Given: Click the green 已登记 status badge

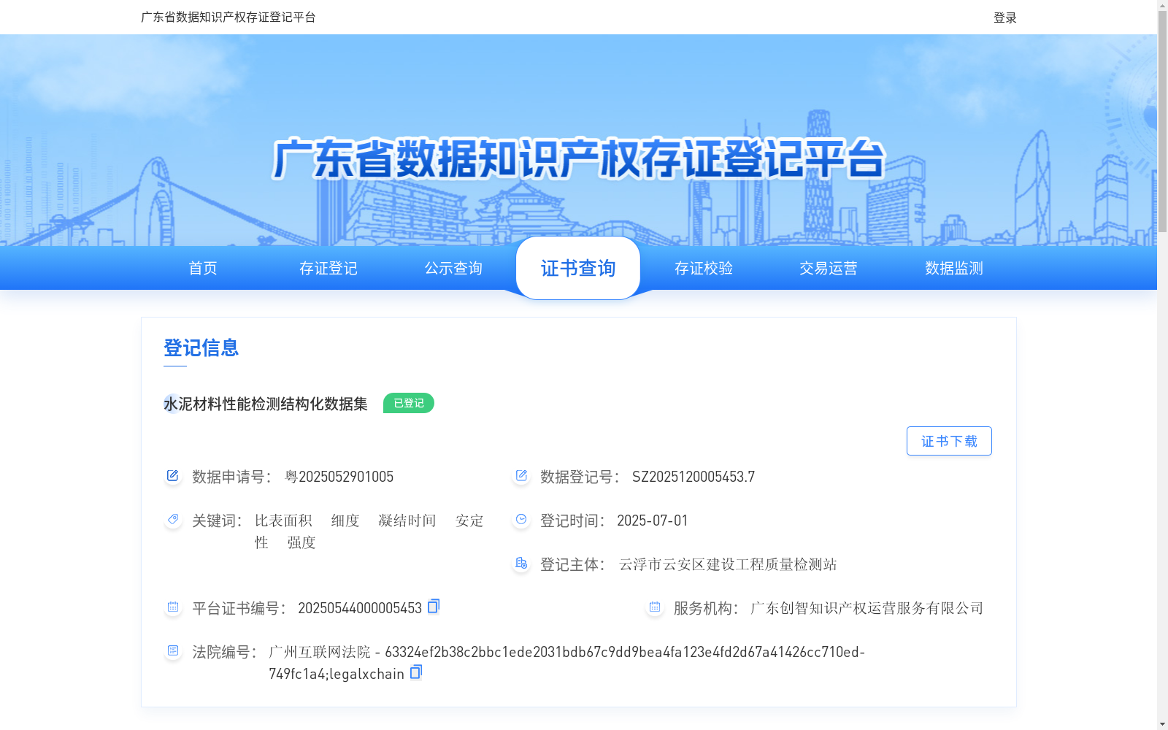Looking at the screenshot, I should coord(408,402).
